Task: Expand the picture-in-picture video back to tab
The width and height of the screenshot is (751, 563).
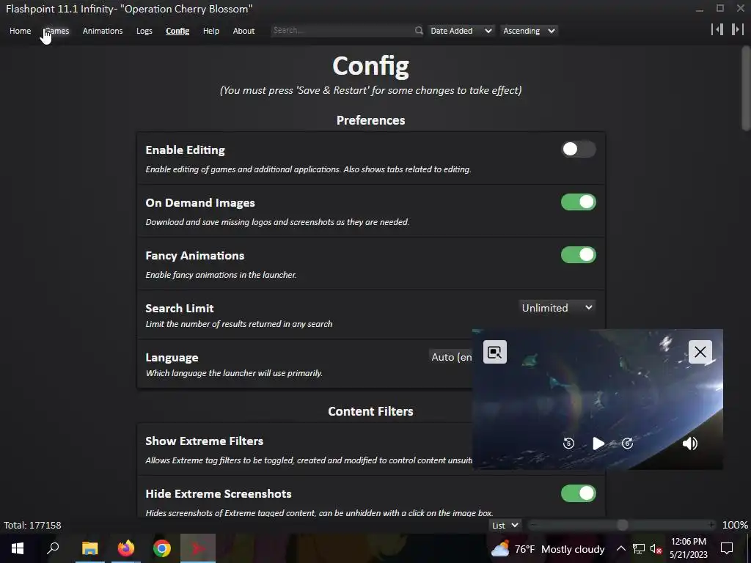Action: (495, 352)
